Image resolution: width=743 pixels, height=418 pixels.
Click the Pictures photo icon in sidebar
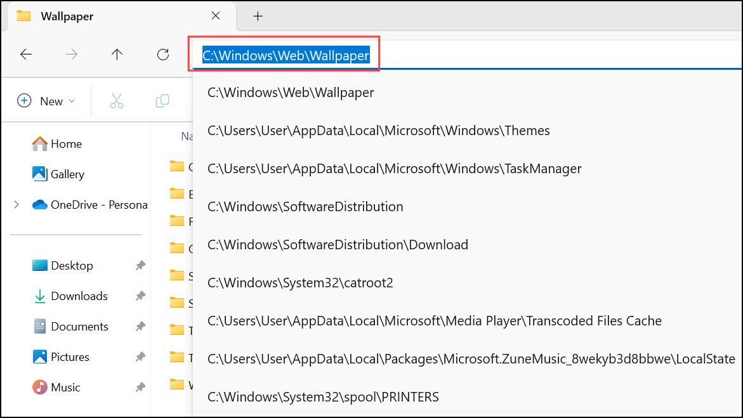coord(40,357)
